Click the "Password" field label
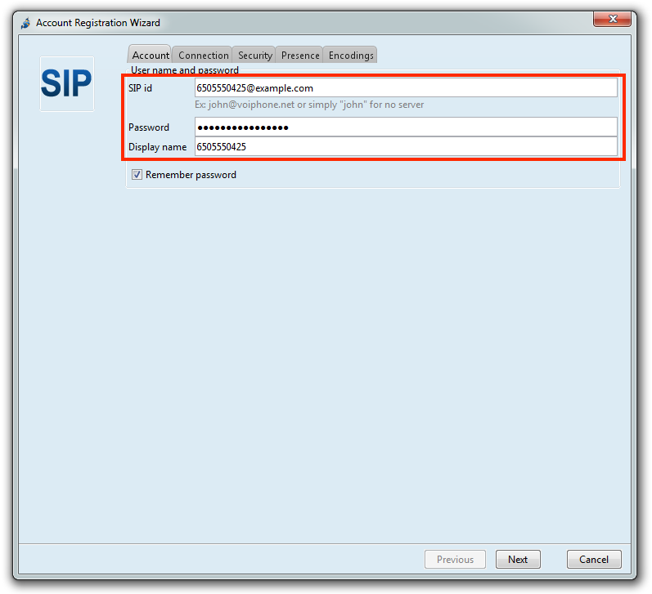The height and width of the screenshot is (594, 652). point(149,127)
